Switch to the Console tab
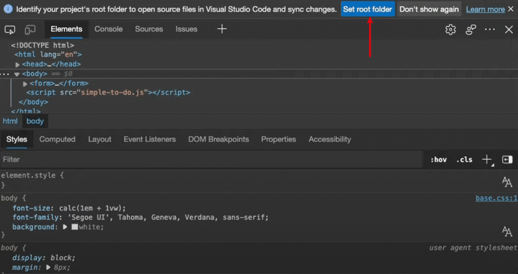The image size is (518, 274). pyautogui.click(x=108, y=29)
